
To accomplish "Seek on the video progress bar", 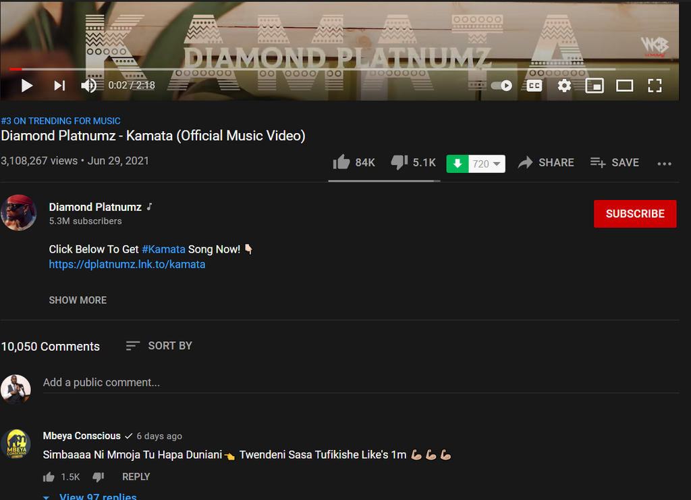I will [339, 70].
